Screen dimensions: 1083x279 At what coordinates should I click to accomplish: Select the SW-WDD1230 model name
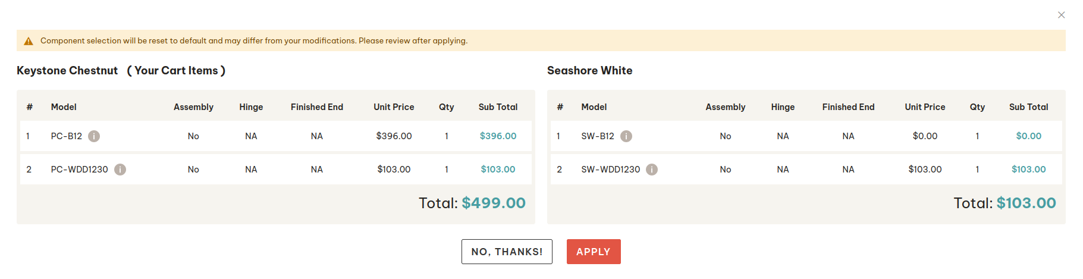click(611, 170)
